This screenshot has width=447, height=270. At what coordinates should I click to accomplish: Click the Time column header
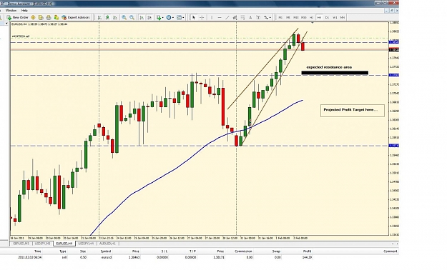pyautogui.click(x=38, y=251)
